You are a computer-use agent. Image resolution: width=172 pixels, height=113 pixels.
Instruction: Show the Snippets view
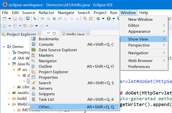point(75,94)
